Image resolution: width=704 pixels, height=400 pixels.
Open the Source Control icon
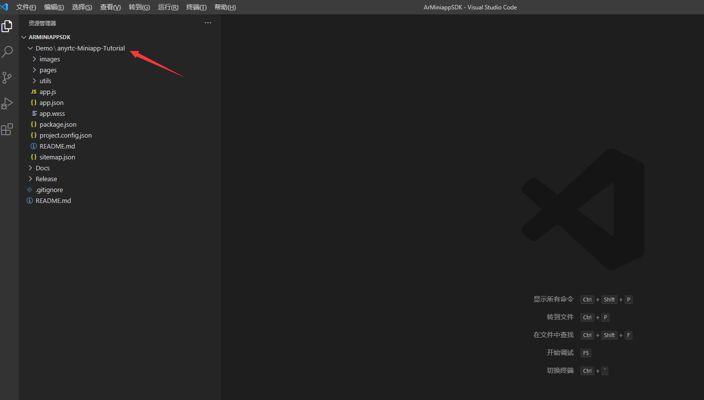[7, 78]
